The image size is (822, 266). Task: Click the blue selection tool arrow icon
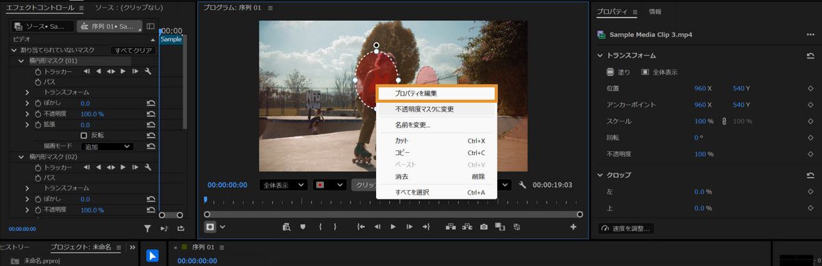click(x=152, y=255)
